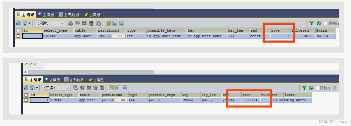Click duplicate row icon in upper panel
This screenshot has width=351, height=126.
(77, 23)
